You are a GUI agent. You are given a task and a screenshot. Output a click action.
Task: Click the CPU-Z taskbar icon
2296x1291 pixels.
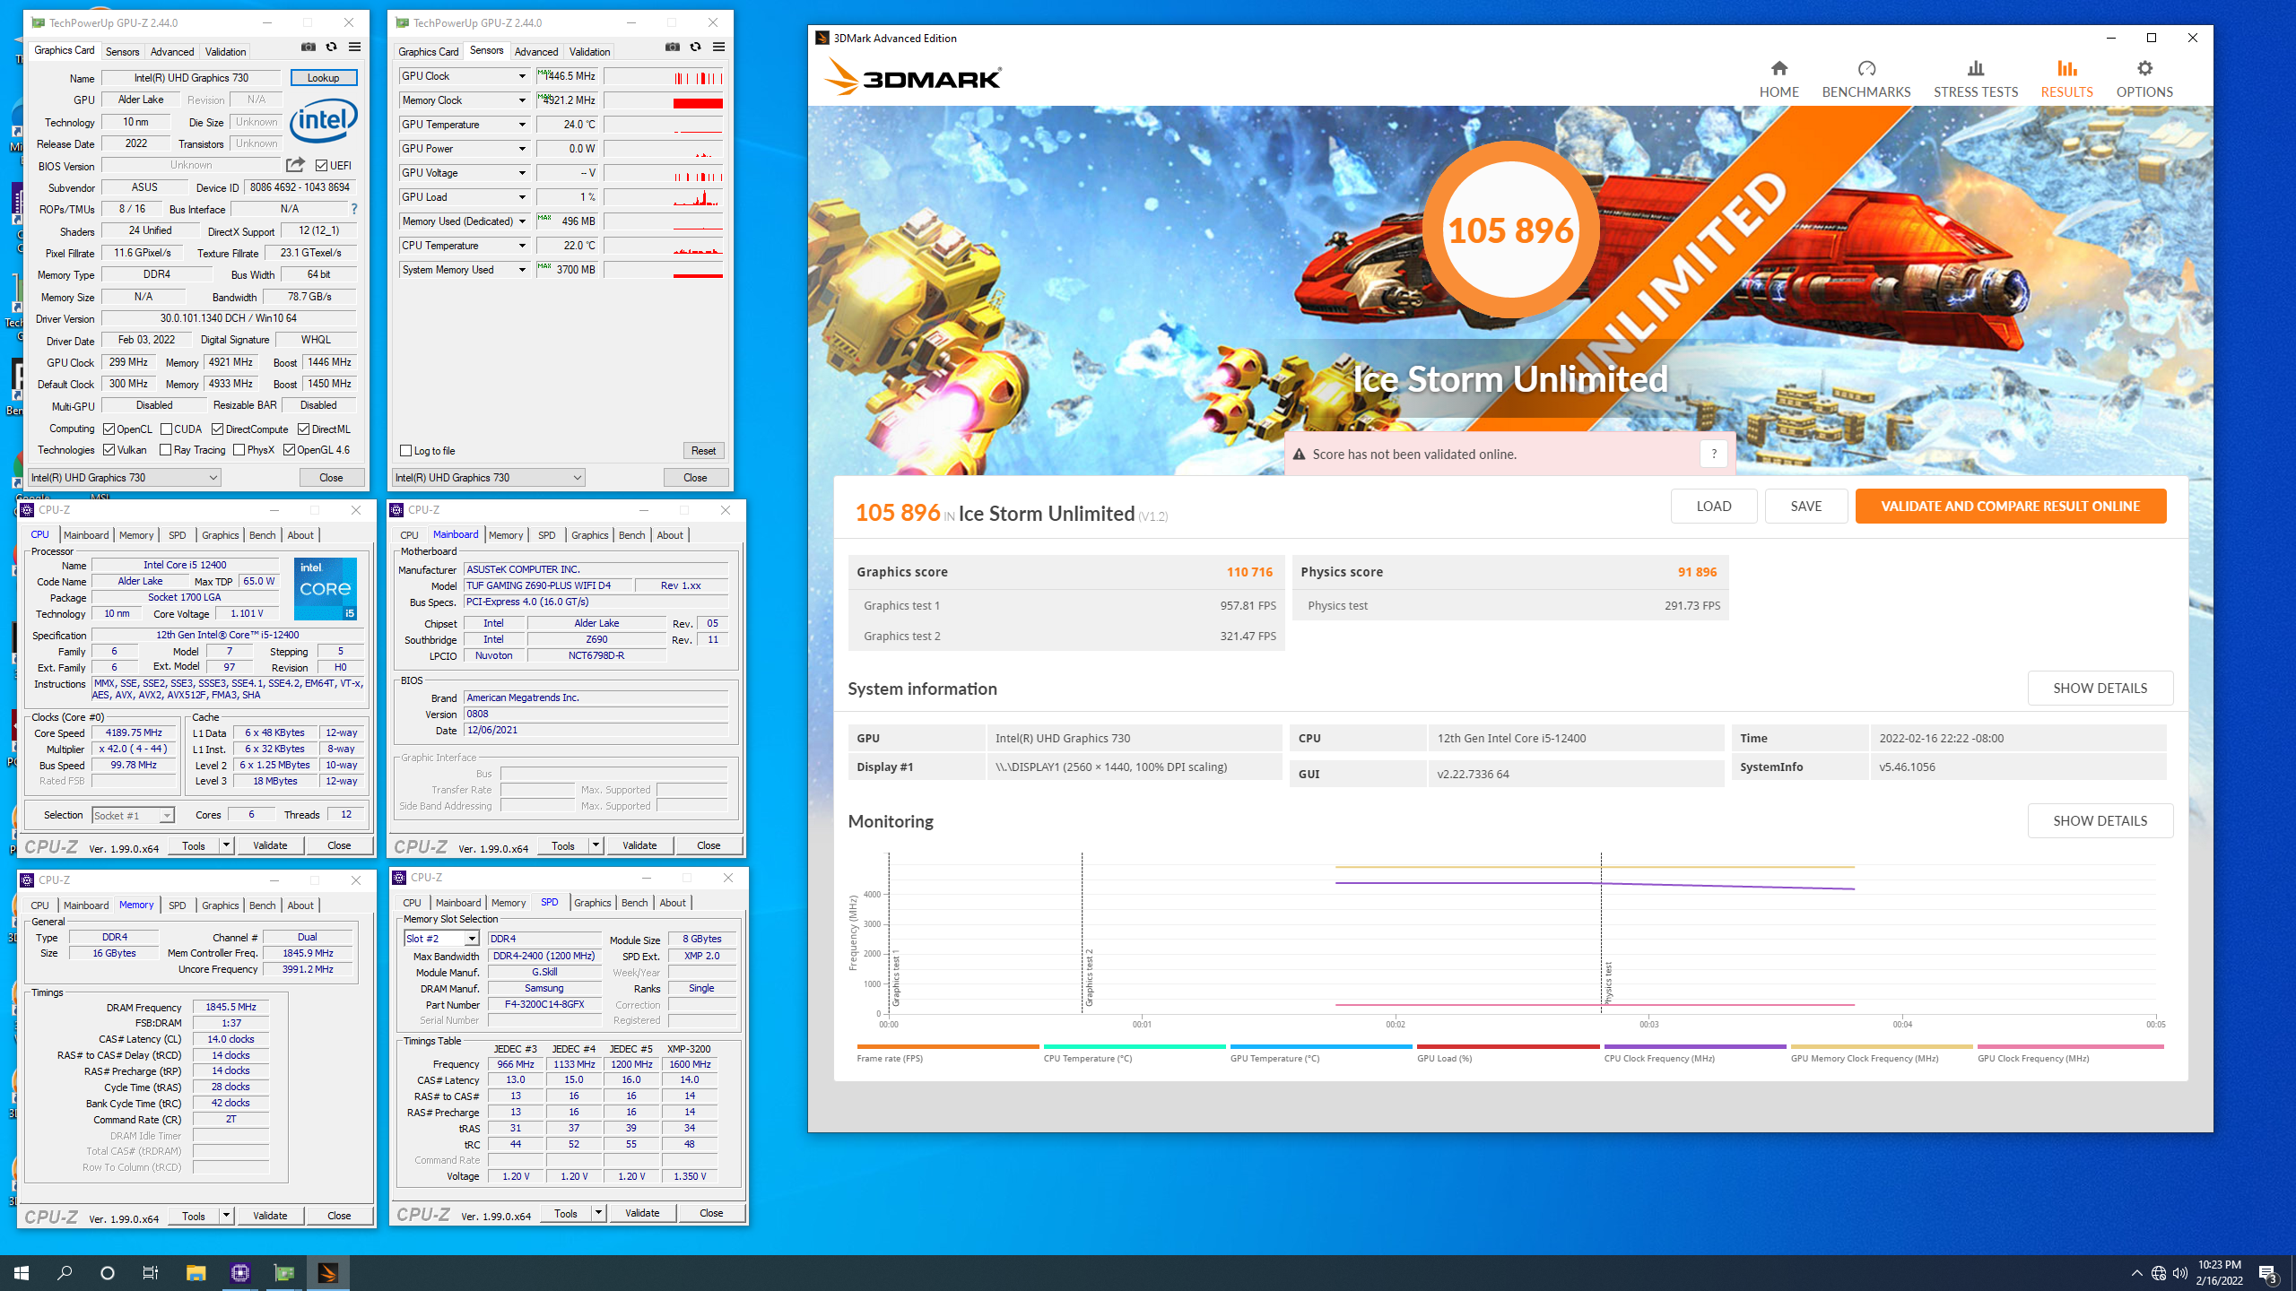[239, 1272]
